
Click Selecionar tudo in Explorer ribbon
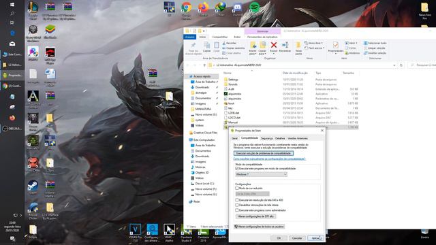[x=375, y=43]
